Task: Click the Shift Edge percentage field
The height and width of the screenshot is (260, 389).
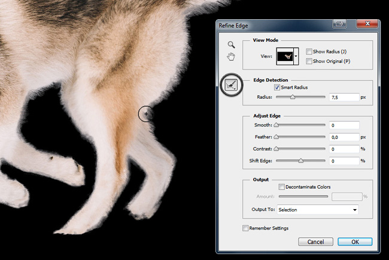Action: coord(344,161)
